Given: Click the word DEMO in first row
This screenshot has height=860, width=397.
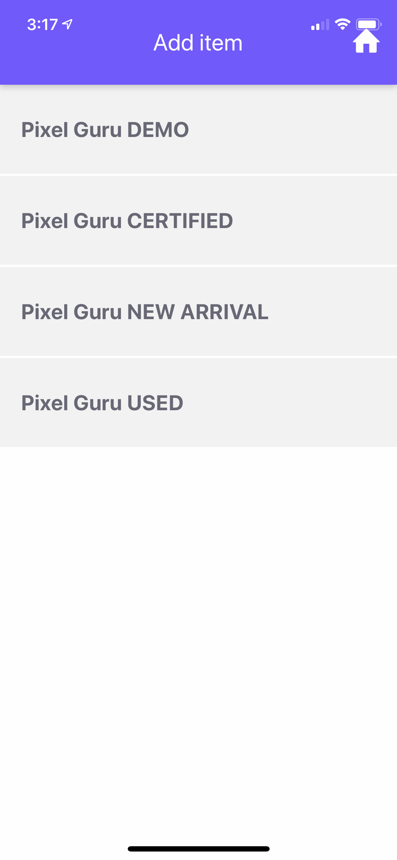Looking at the screenshot, I should click(158, 130).
